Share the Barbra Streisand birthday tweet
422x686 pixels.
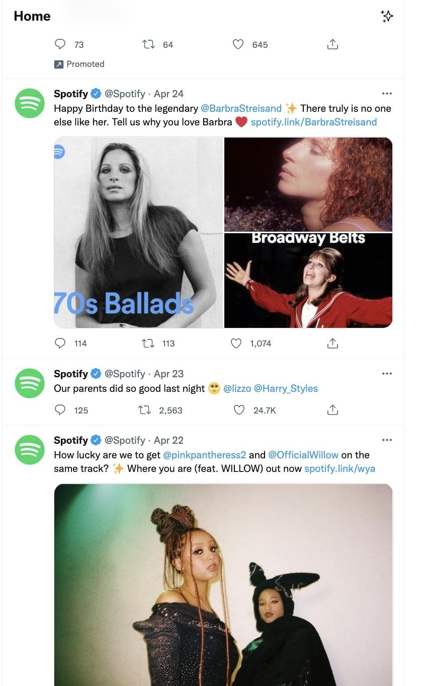[x=332, y=344]
